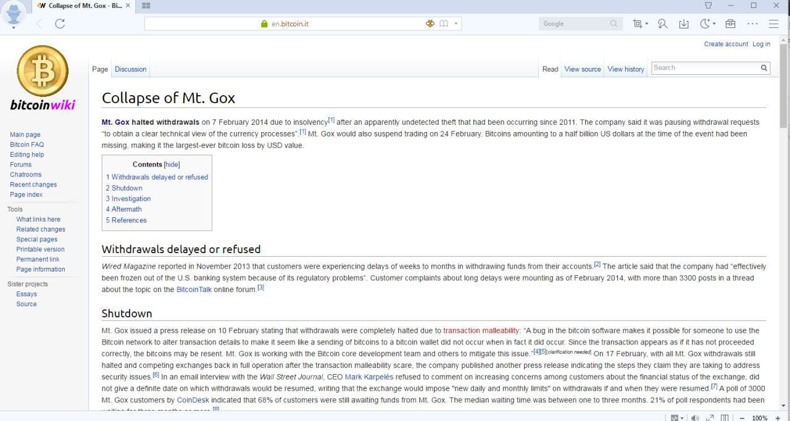Expand the screenshot tool dropdown arrow
The width and height of the screenshot is (790, 421).
coord(646,23)
